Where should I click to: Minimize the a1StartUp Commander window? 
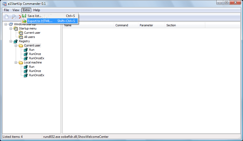(x=220, y=2)
